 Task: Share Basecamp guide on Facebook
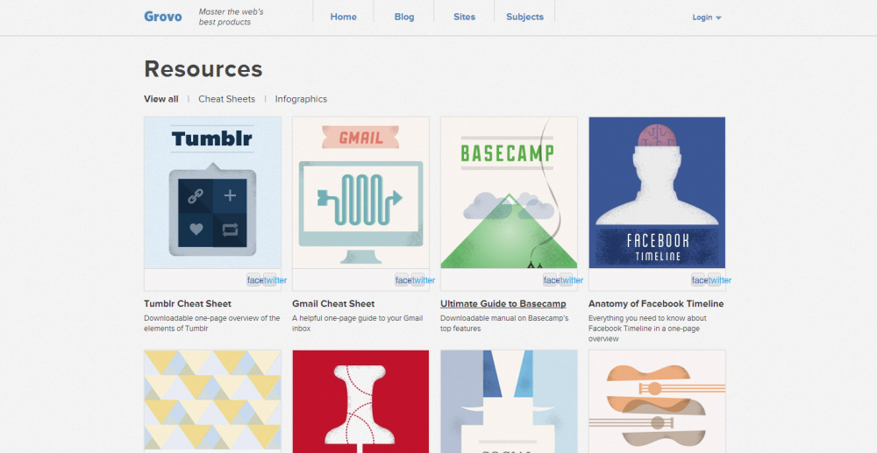552,280
